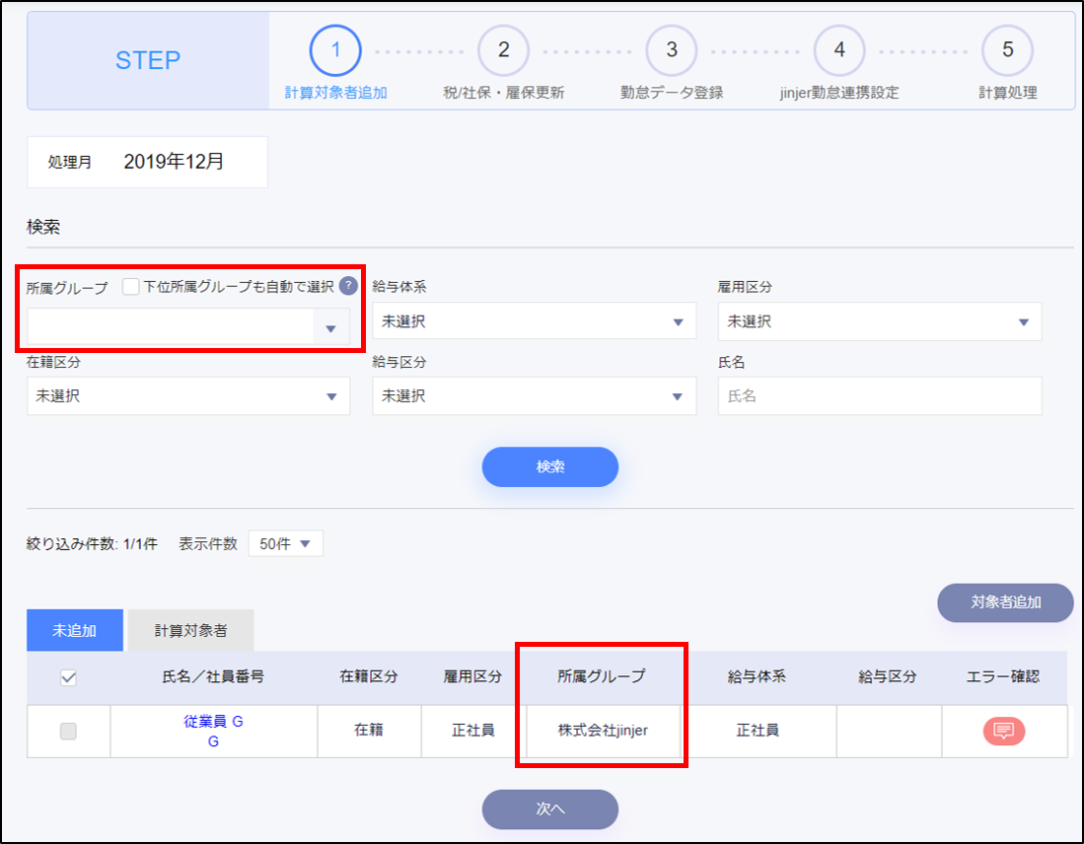This screenshot has width=1084, height=844.
Task: Go to step 2 circle 税/社保・雇保更新
Action: [503, 50]
